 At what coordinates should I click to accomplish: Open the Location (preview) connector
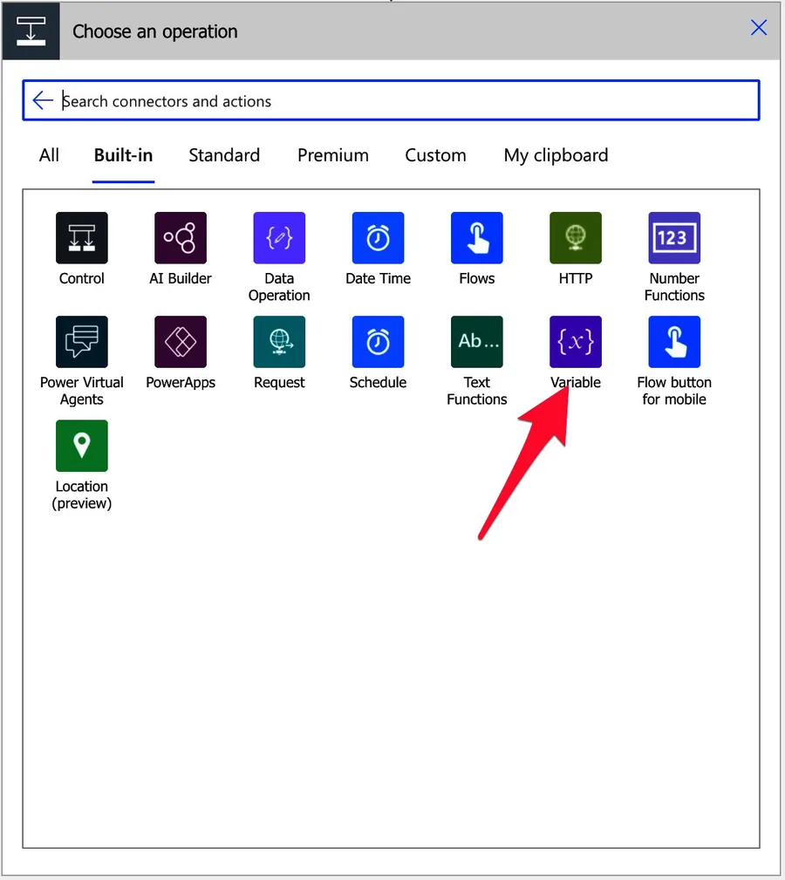[x=82, y=446]
